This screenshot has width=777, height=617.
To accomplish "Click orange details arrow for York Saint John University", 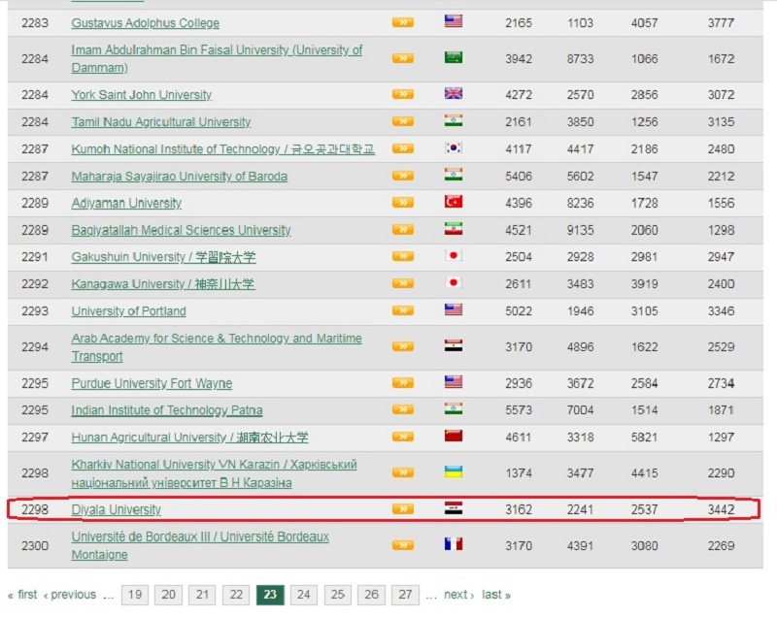I will (403, 94).
